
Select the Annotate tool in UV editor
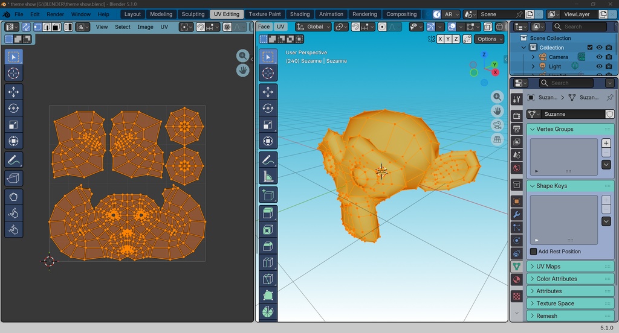tap(13, 160)
